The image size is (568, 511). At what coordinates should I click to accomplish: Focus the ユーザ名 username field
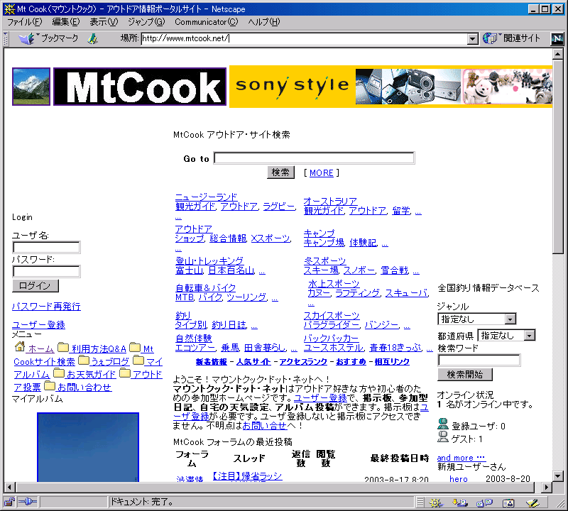pos(46,248)
